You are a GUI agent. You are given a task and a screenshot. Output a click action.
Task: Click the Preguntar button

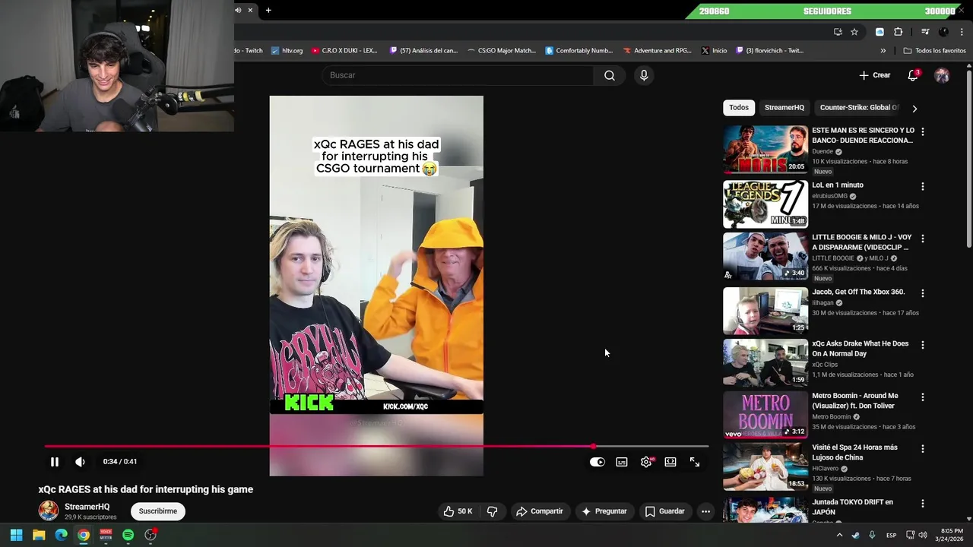pyautogui.click(x=604, y=511)
